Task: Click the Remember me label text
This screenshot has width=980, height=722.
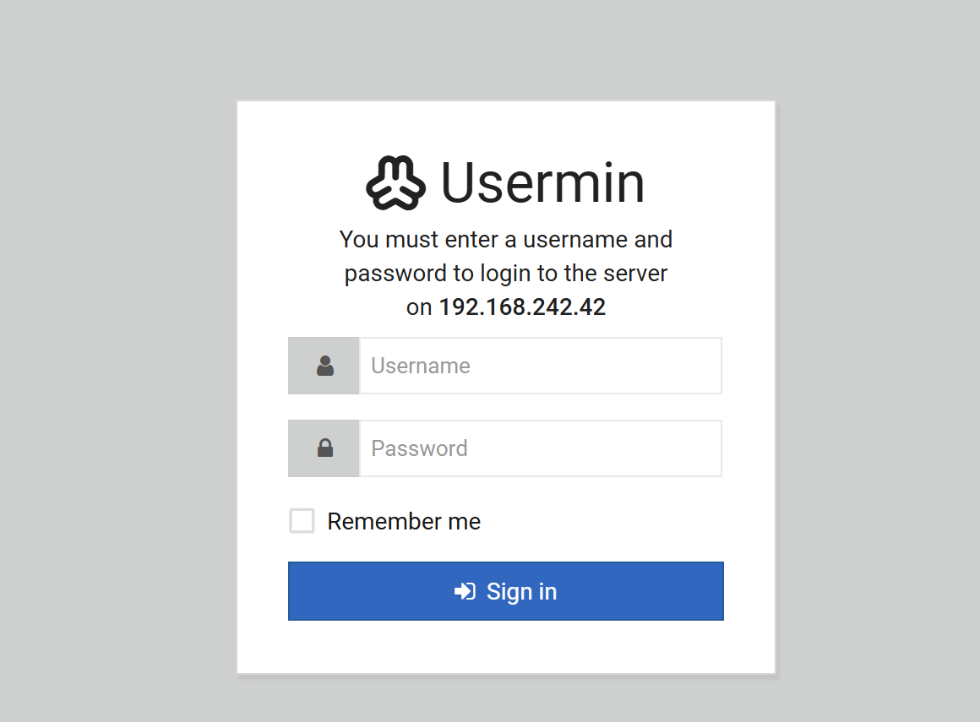Action: 404,522
